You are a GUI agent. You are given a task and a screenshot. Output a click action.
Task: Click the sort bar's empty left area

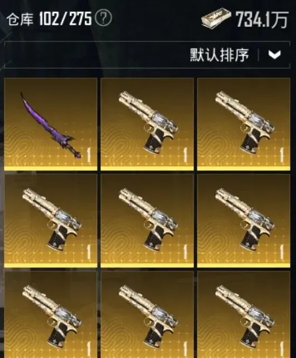[x=96, y=55]
